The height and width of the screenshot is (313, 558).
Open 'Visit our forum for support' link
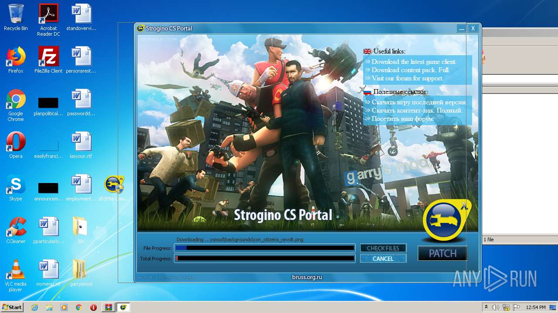pos(408,78)
